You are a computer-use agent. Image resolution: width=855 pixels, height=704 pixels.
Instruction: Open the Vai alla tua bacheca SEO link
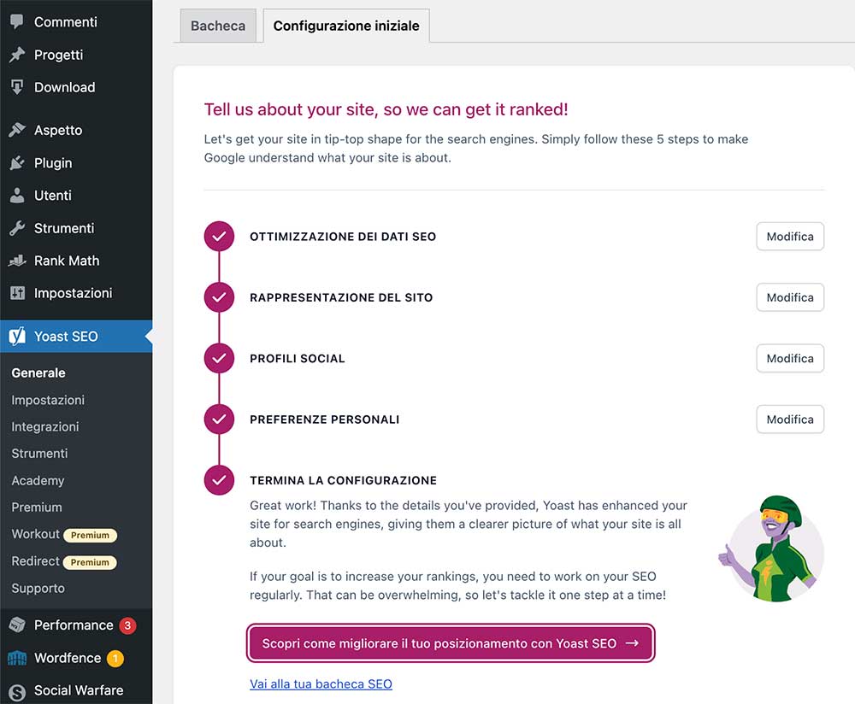pyautogui.click(x=321, y=683)
